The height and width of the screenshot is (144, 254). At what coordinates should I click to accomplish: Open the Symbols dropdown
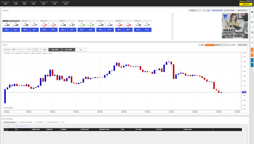195,10
